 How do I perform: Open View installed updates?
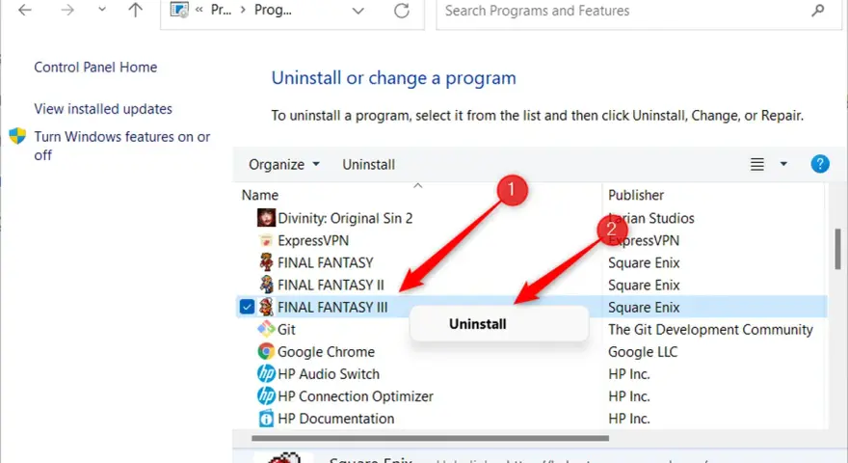(x=103, y=109)
